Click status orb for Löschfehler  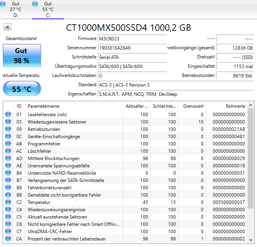tap(8, 151)
